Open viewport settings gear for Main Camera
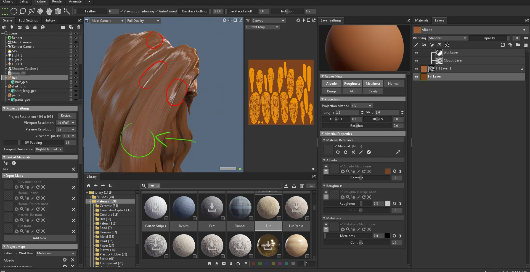 coord(225,20)
